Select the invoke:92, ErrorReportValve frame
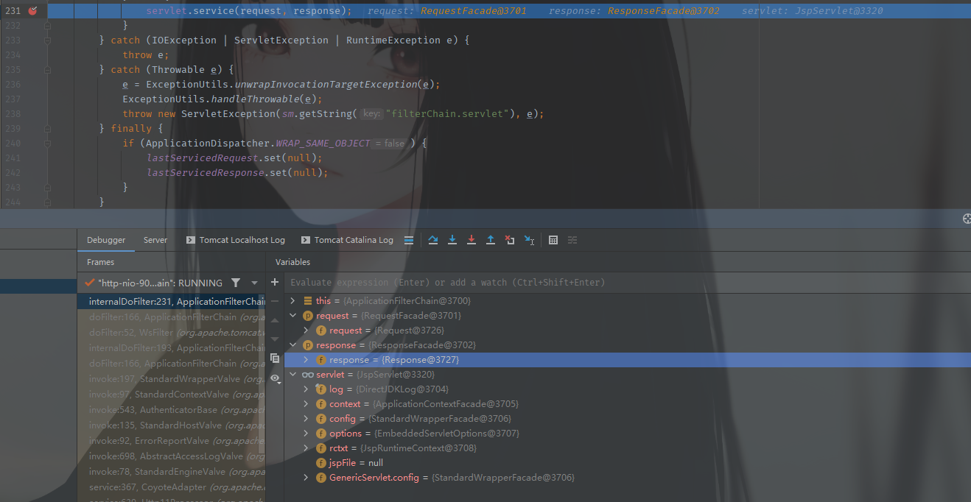The image size is (971, 502). [x=171, y=441]
